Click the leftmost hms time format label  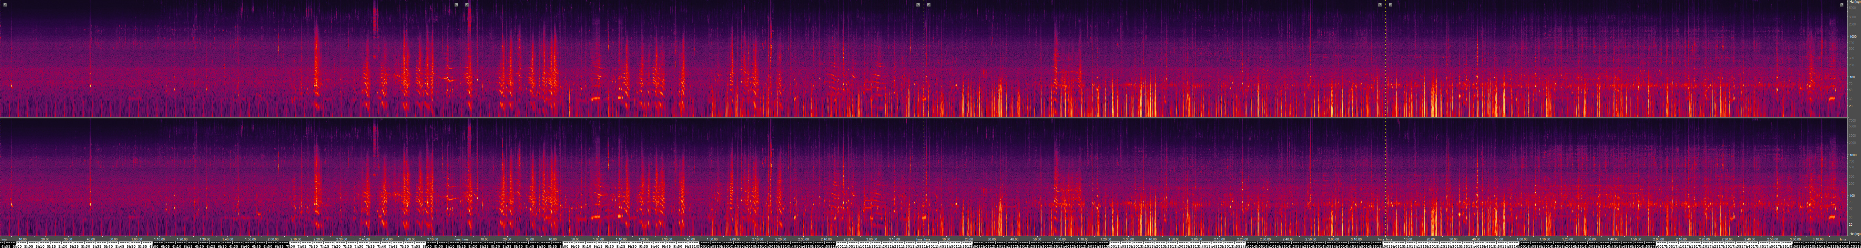pos(3,239)
